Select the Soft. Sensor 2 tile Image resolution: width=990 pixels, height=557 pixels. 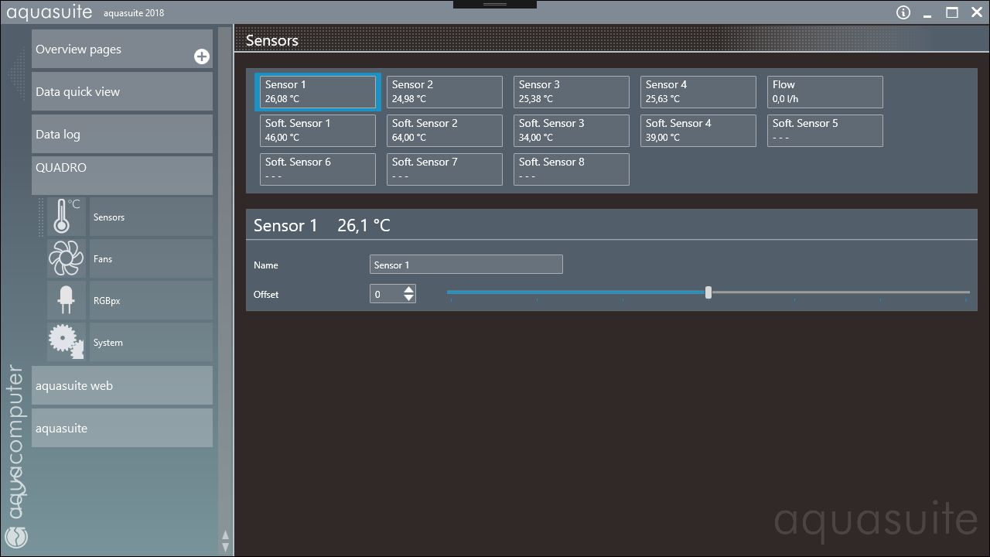pyautogui.click(x=445, y=131)
